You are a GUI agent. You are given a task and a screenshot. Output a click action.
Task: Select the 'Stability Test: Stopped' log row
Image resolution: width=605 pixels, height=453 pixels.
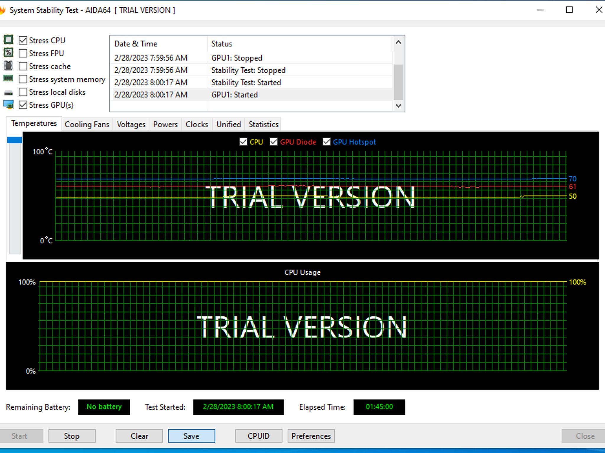pyautogui.click(x=252, y=70)
